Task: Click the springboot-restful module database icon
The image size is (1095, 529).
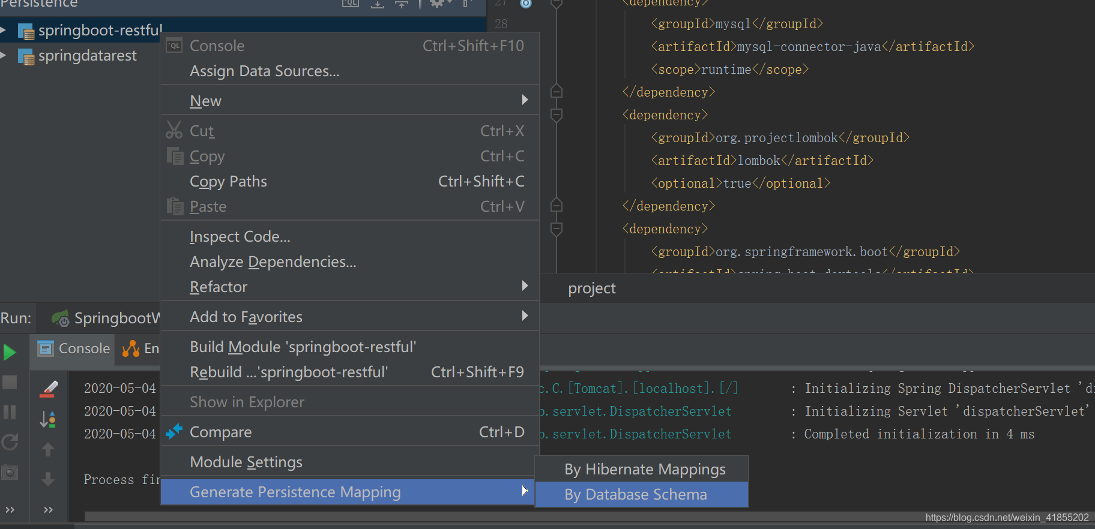Action: (26, 31)
